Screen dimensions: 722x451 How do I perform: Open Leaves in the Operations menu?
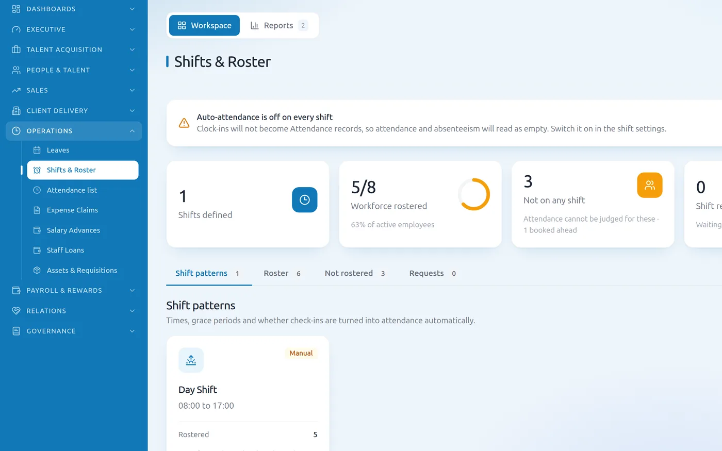point(83,150)
